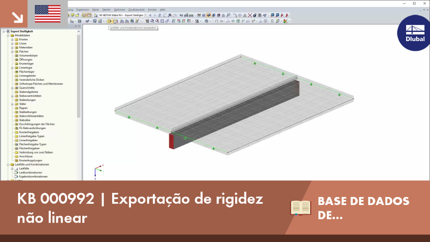Open the RF-BETON Stäbe loading case dropdown
The height and width of the screenshot is (242, 430).
click(146, 16)
